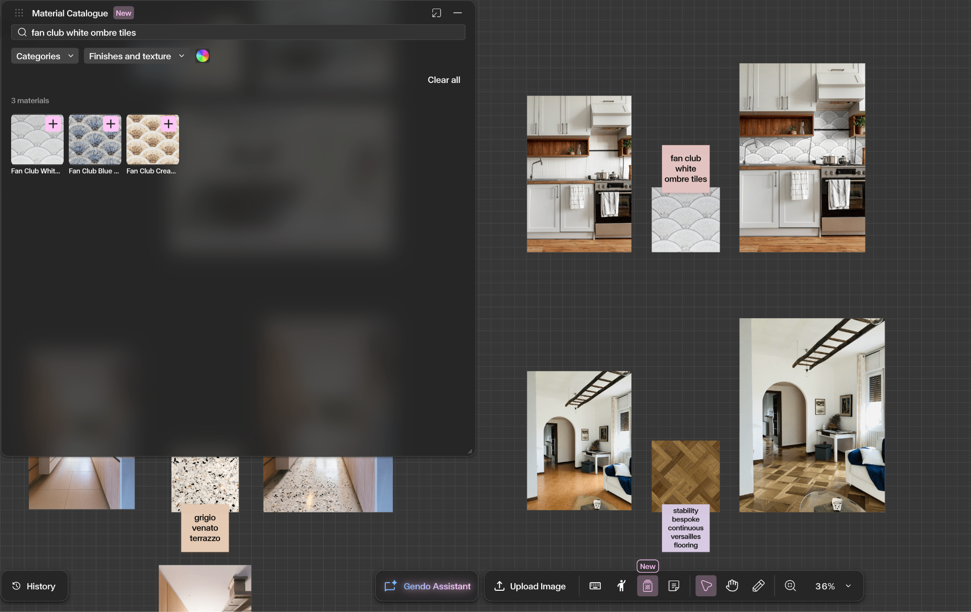
Task: Select the stability bespoke versailles flooring note
Action: pyautogui.click(x=686, y=528)
